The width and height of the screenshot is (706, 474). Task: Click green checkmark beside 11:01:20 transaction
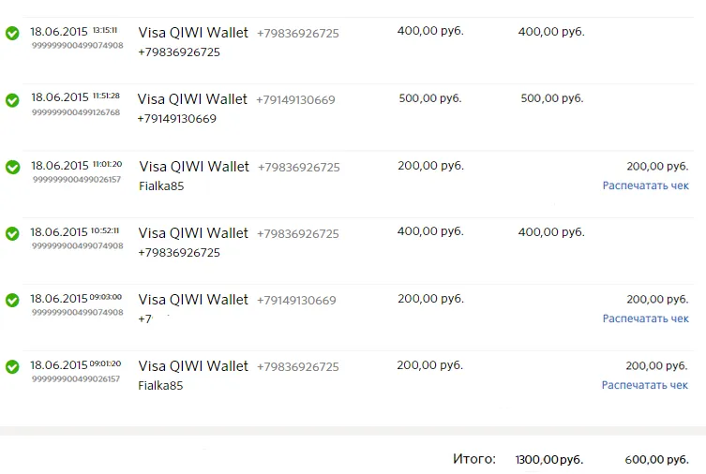pyautogui.click(x=12, y=167)
